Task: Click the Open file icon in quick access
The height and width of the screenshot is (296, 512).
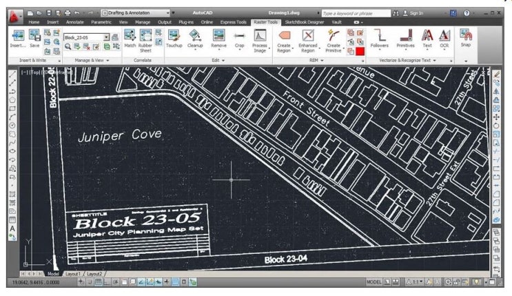Action: tap(39, 13)
